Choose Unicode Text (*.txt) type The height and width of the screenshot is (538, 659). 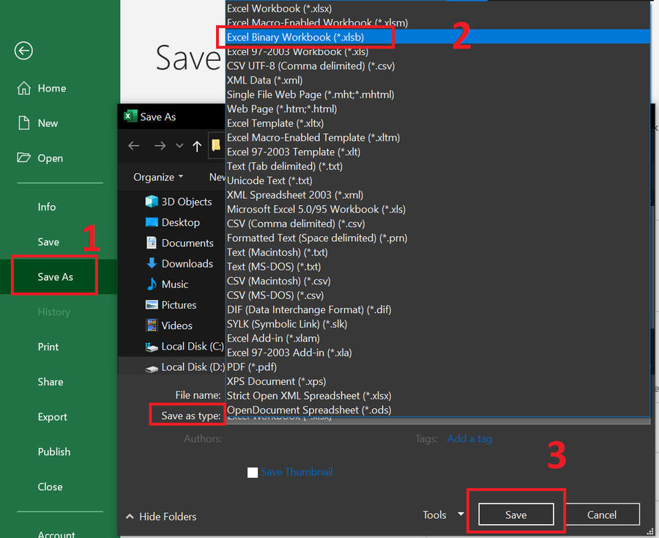438,180
